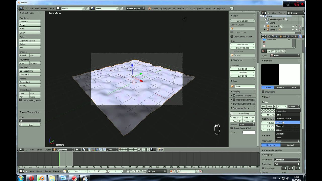This screenshot has height=181, width=322.
Task: Open texture Type Blend dropdown
Action: tap(285, 55)
